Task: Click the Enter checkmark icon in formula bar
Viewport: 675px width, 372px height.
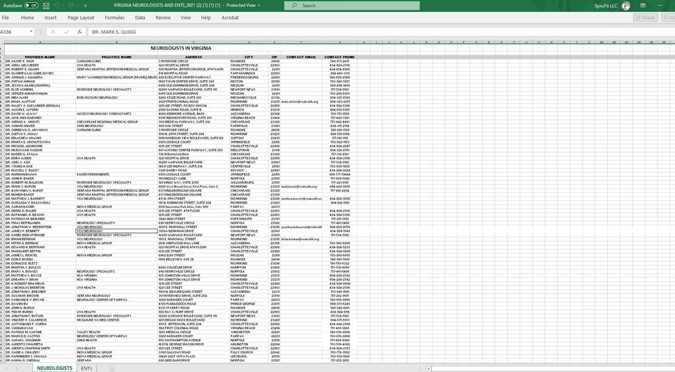Action: [x=67, y=32]
